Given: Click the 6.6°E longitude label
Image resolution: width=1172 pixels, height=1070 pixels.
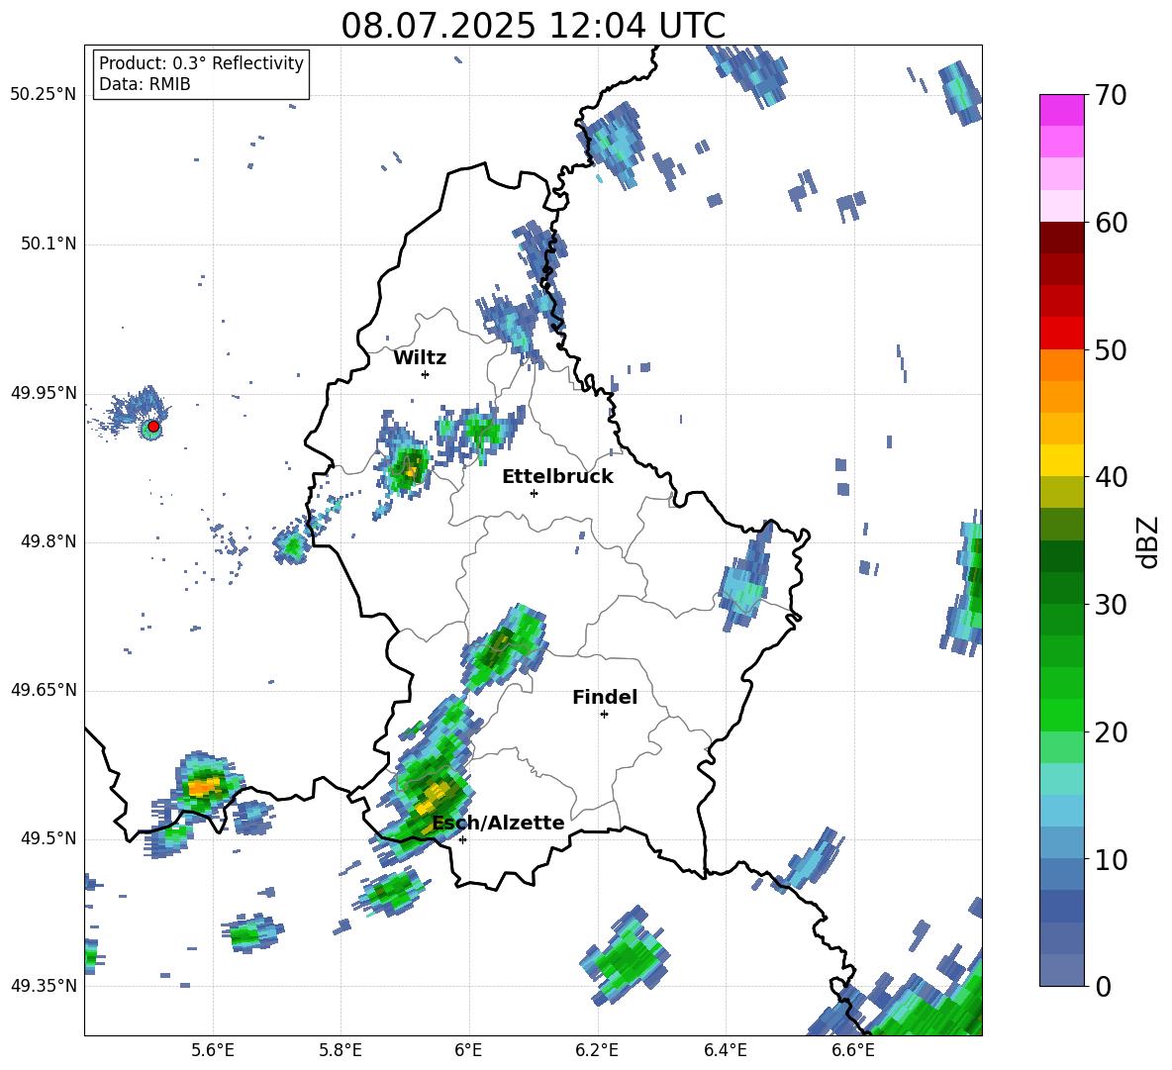Looking at the screenshot, I should click(853, 1050).
